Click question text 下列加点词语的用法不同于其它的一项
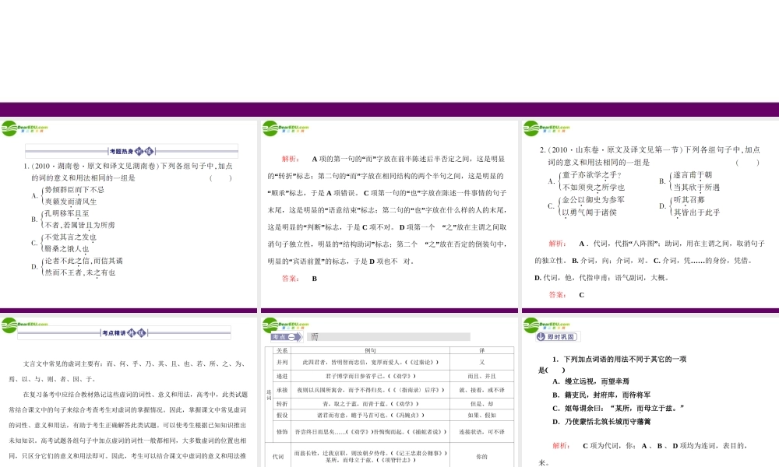Viewport: 779px width, 467px height. coord(625,359)
